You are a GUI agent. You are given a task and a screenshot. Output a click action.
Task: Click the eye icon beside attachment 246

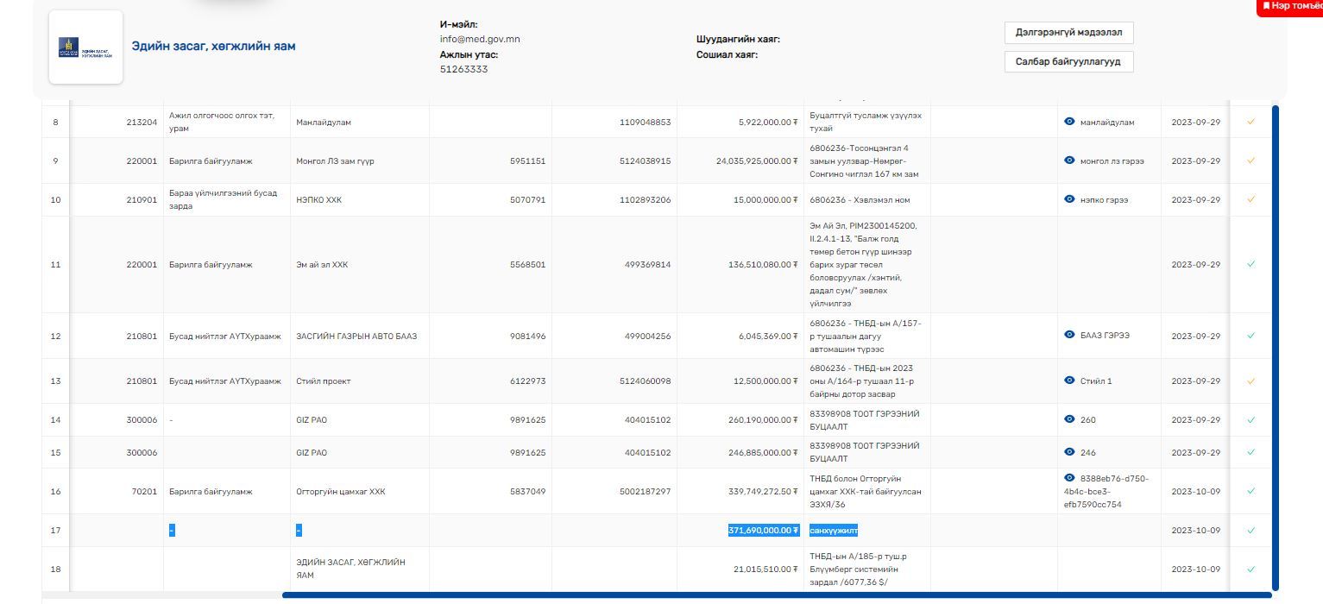point(1069,452)
